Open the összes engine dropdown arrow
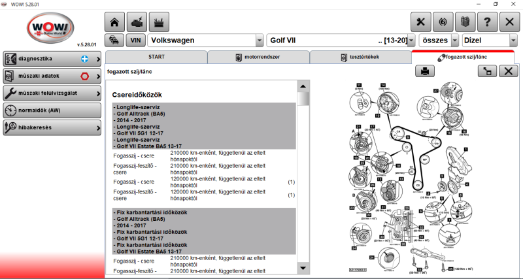 click(455, 41)
